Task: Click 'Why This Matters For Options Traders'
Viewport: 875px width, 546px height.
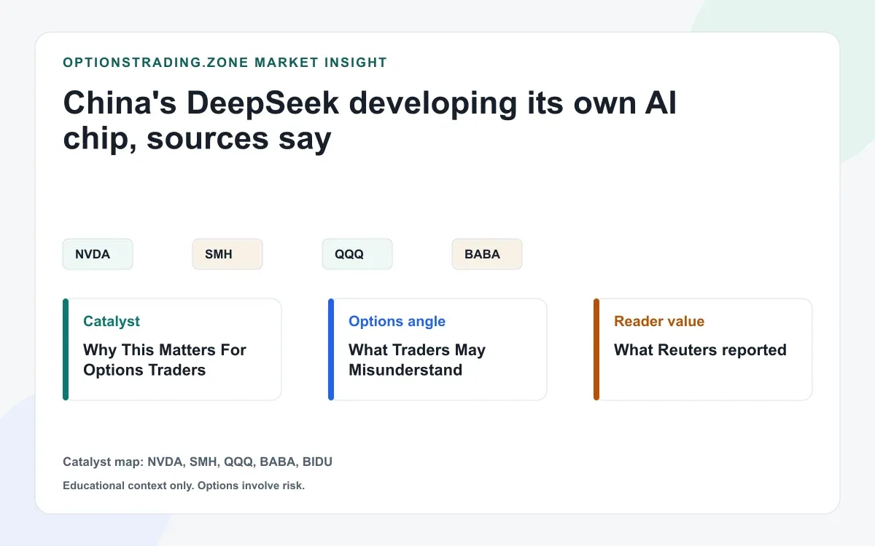Action: [165, 360]
